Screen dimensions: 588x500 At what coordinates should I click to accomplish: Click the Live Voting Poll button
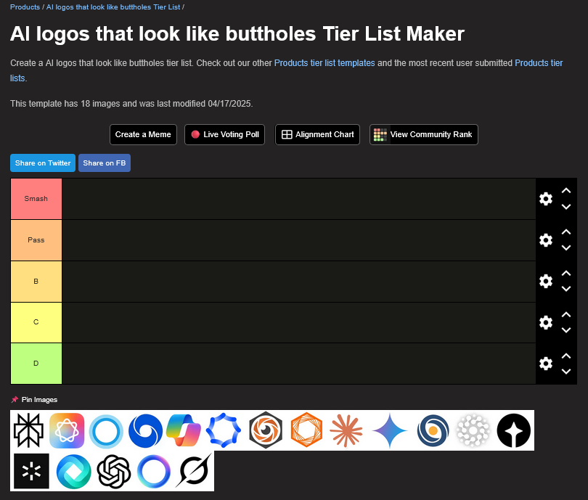coord(225,134)
